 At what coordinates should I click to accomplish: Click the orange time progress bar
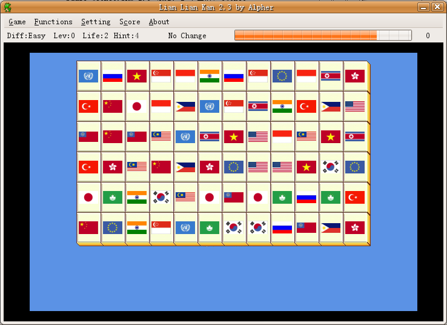point(323,35)
